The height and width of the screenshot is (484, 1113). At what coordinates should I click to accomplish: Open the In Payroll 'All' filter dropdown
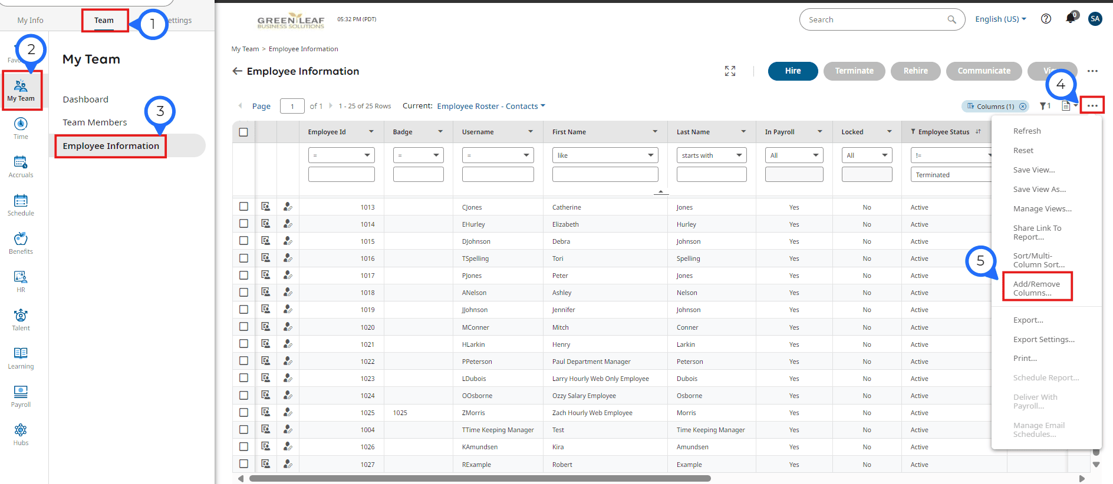pyautogui.click(x=794, y=155)
